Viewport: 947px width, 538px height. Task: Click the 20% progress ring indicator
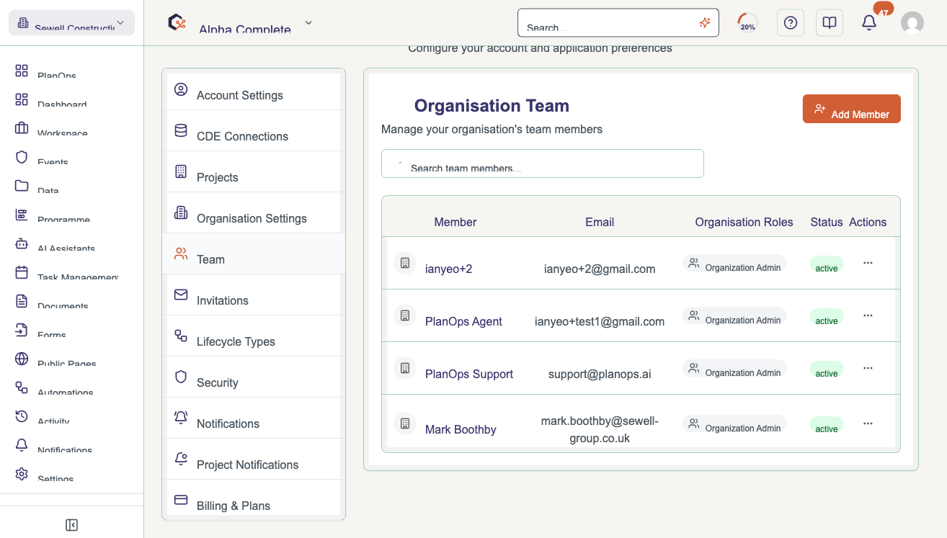click(x=748, y=23)
